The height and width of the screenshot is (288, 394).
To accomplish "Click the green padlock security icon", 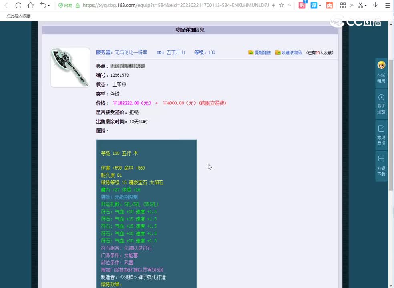I will pyautogui.click(x=78, y=5).
